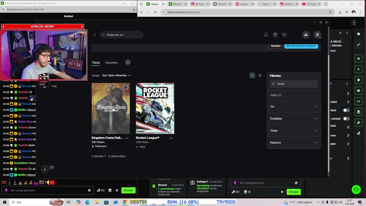
Task: Open the Rocket League cover thumbnail
Action: 155,108
